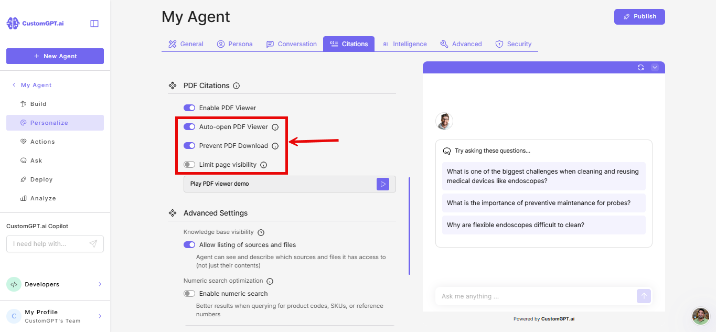Open Actions in the sidebar

55,142
